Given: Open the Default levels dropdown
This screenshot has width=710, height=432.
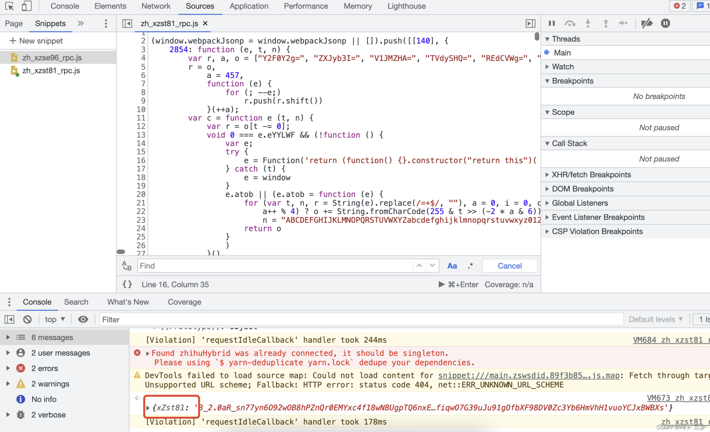Looking at the screenshot, I should [656, 319].
